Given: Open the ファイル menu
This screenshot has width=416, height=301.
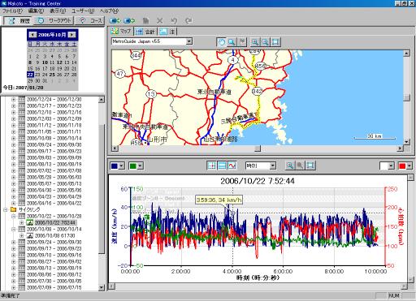Looking at the screenshot, I should (x=12, y=11).
